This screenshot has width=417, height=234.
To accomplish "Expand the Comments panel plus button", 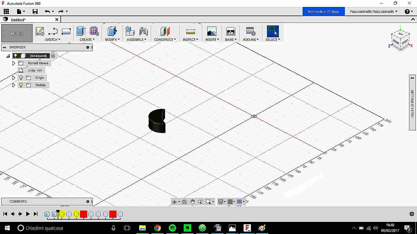I will (x=88, y=201).
